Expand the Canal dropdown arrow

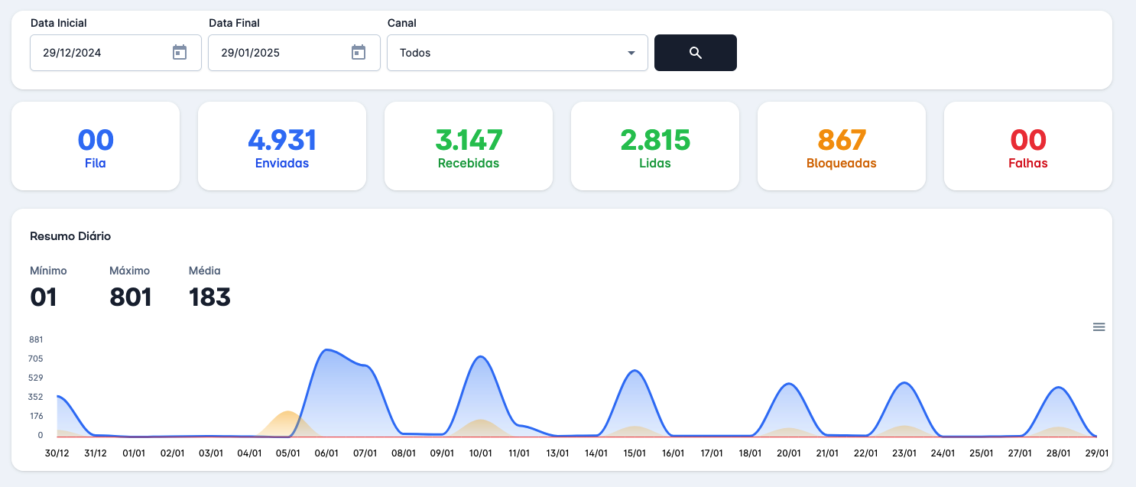click(631, 53)
